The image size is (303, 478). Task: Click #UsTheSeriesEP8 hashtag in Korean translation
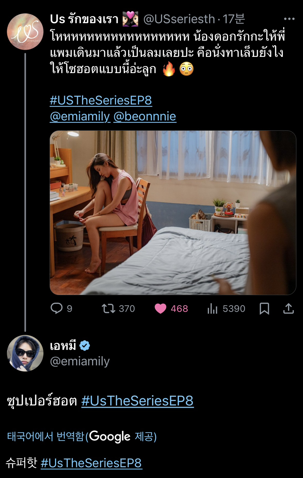pos(91,463)
